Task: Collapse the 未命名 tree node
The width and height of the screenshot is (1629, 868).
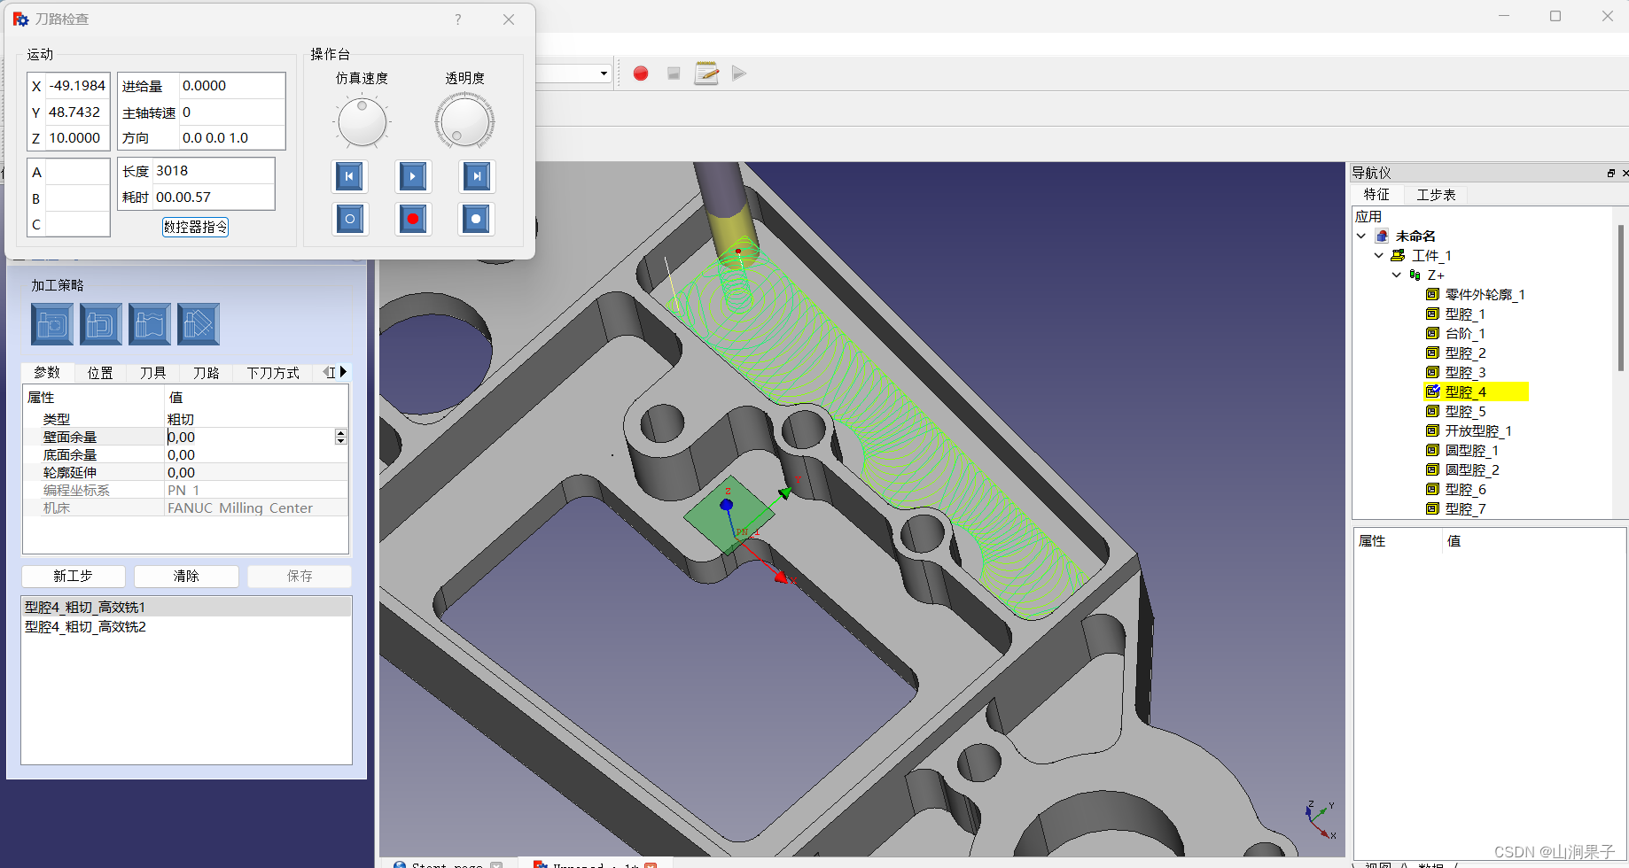Action: 1361,236
